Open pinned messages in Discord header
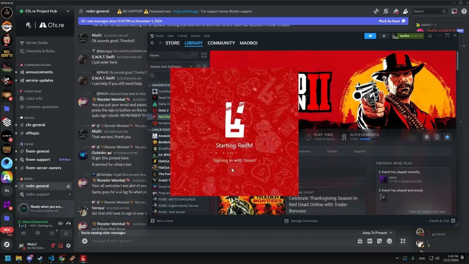 pos(396,11)
